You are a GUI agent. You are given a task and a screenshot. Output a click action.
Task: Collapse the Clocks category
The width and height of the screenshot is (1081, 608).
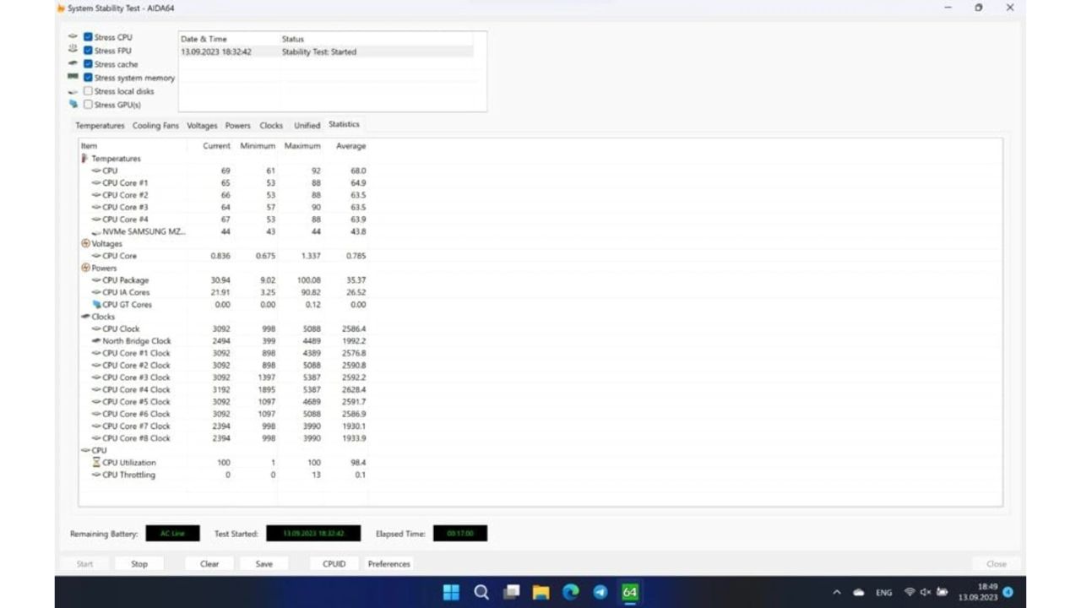(x=85, y=317)
